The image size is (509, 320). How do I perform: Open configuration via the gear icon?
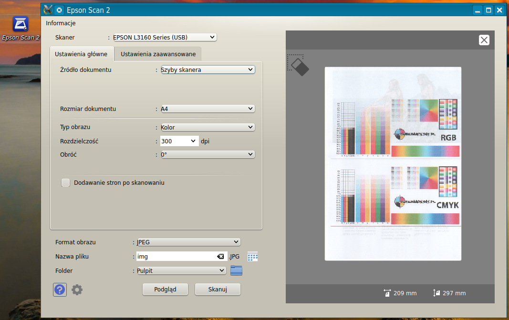click(77, 290)
